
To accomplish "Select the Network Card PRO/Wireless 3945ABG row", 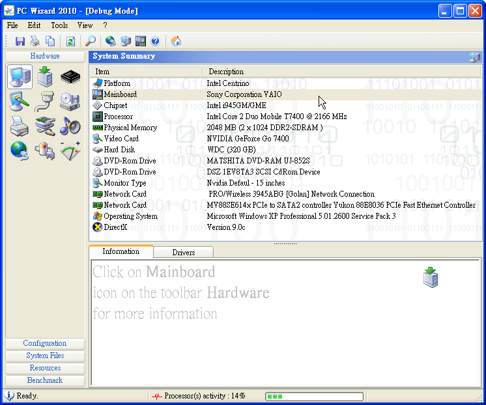I will [x=286, y=194].
